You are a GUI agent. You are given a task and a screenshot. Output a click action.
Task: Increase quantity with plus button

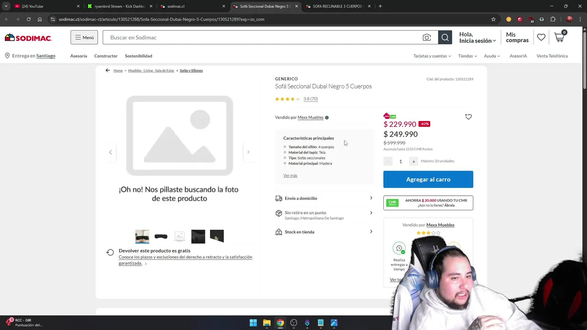tap(414, 161)
